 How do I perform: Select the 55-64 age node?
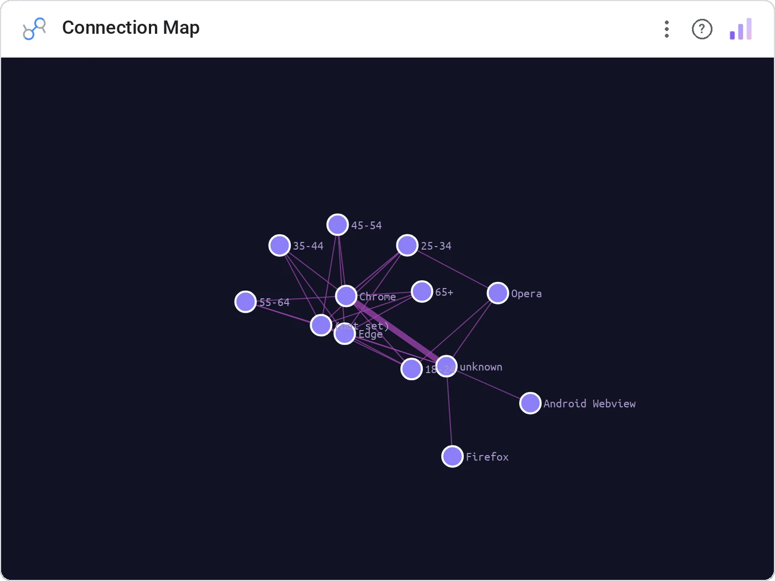click(246, 302)
